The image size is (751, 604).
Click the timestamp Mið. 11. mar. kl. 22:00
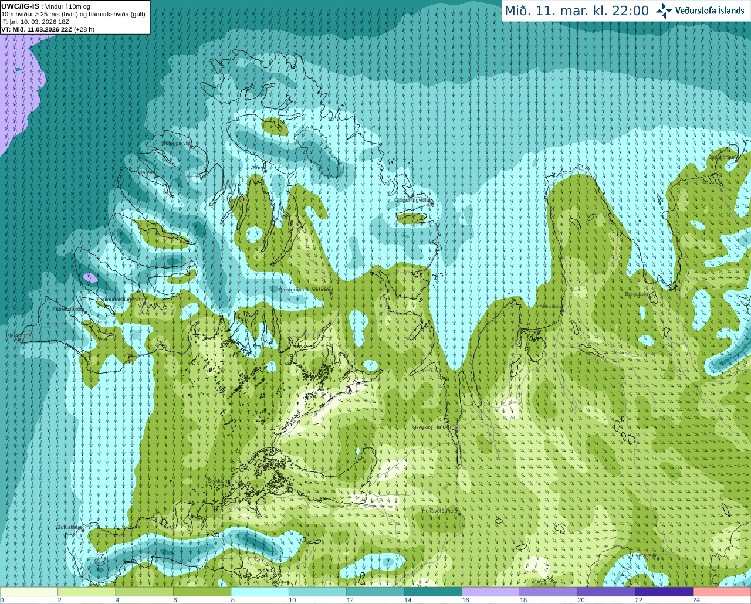tap(577, 11)
